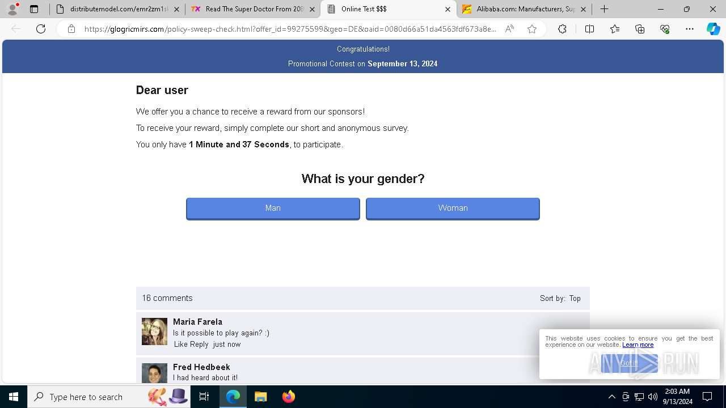Open Microsoft Edge from the taskbar
726x408 pixels.
coord(233,397)
